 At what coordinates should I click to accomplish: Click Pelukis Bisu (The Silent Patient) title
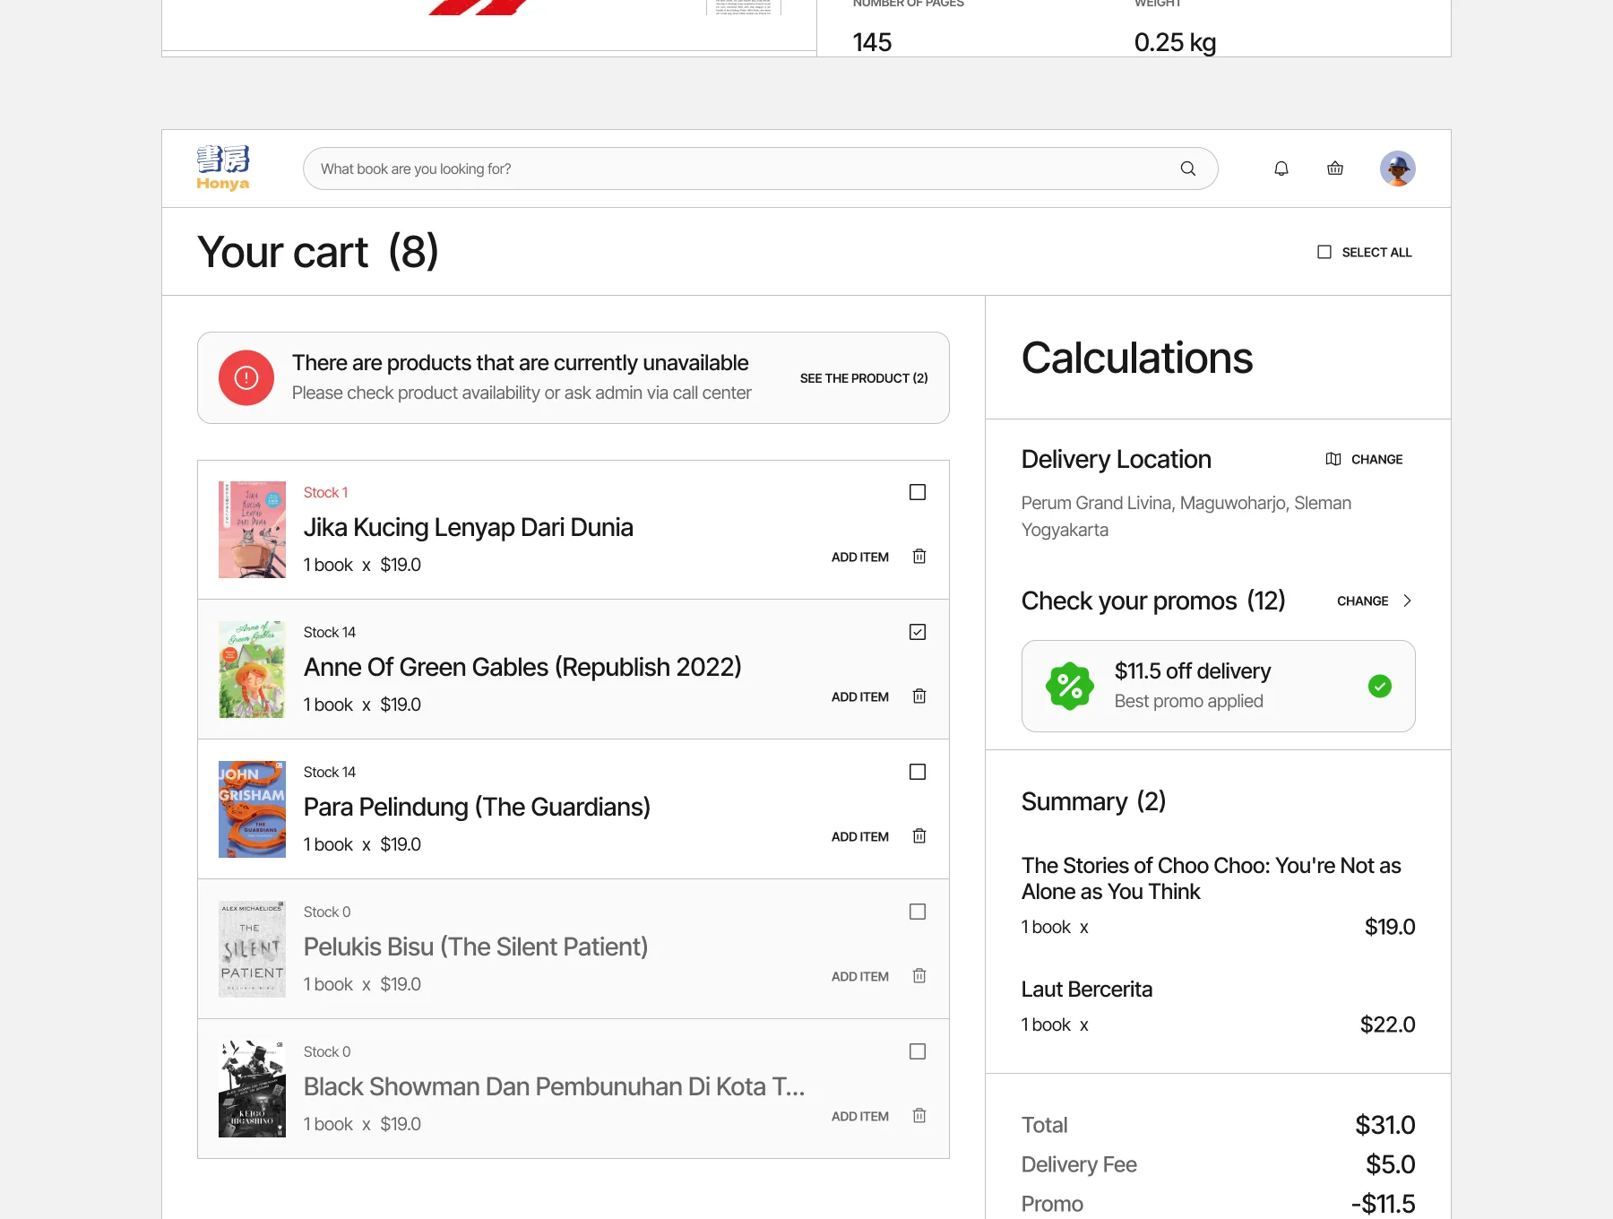(x=476, y=947)
